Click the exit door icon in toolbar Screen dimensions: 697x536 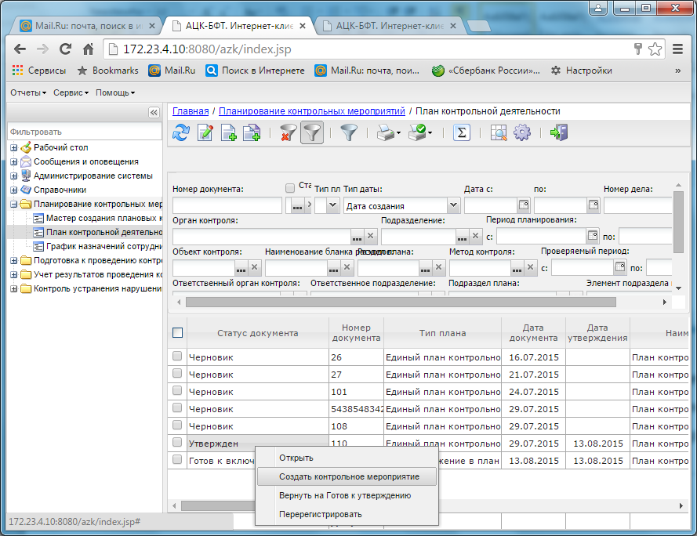point(559,132)
